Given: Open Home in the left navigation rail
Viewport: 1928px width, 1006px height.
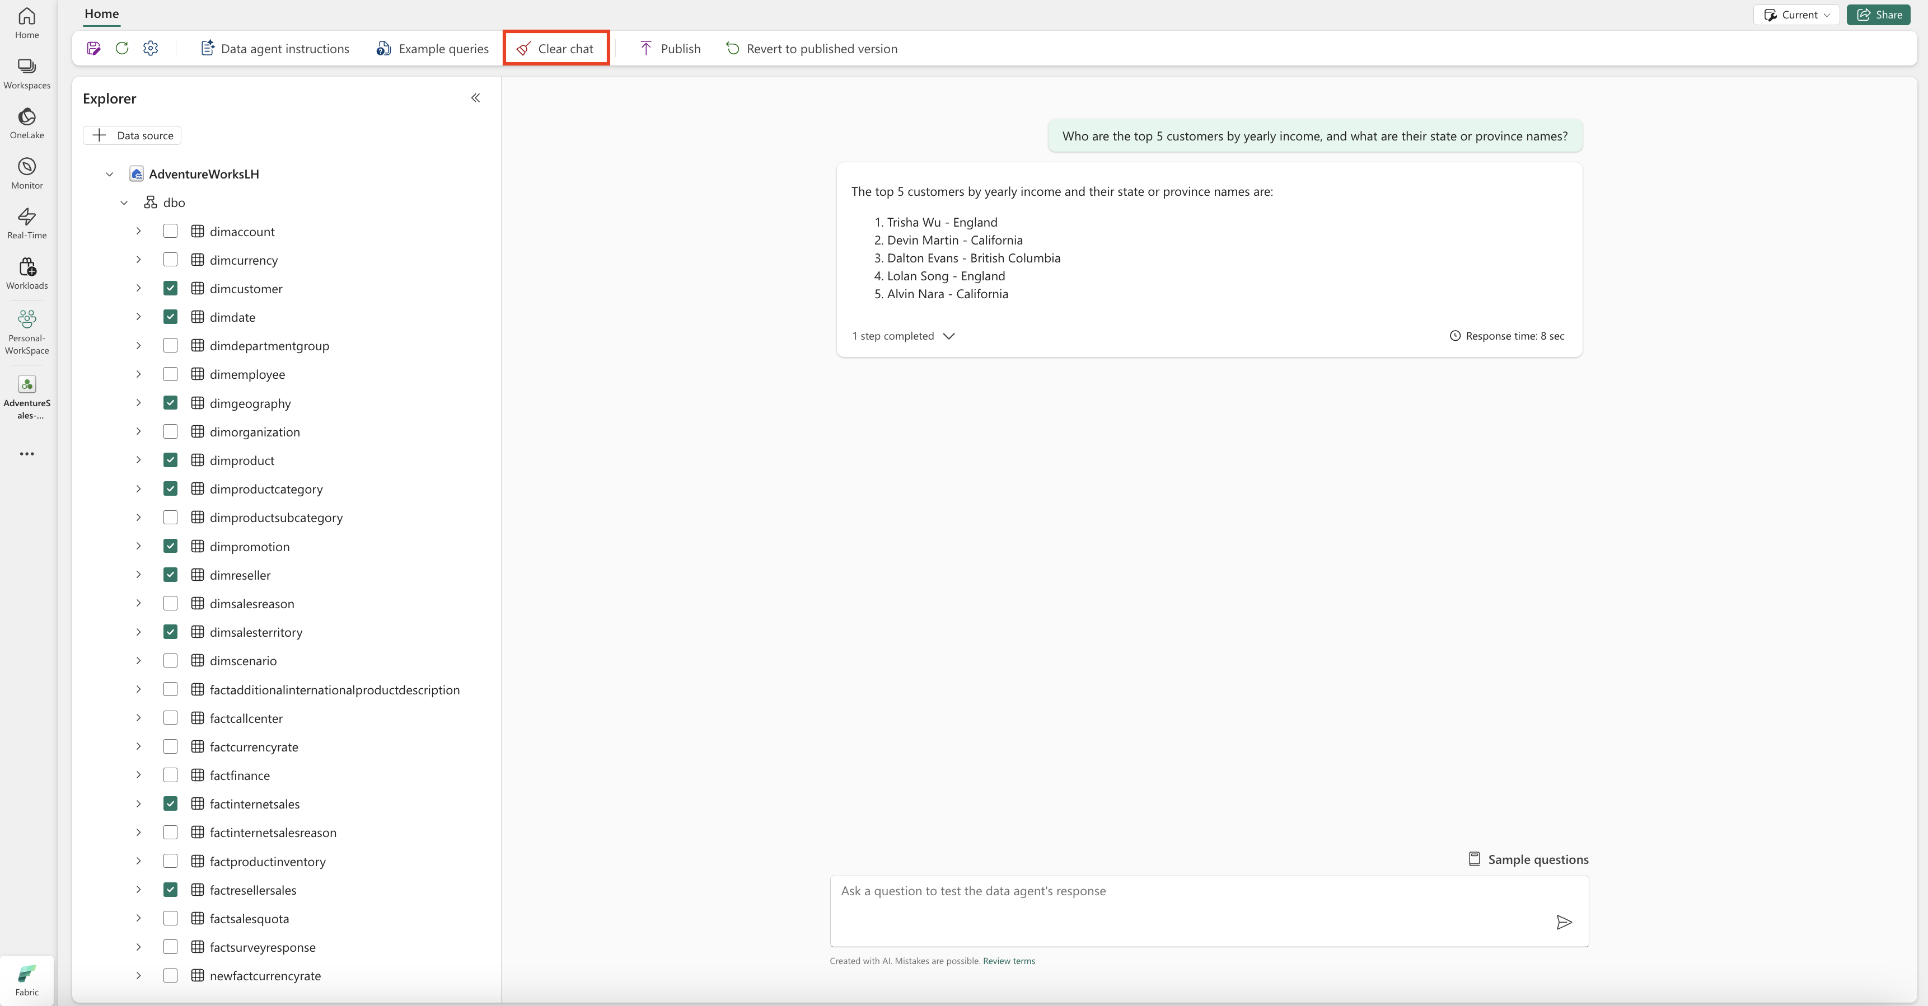Looking at the screenshot, I should pyautogui.click(x=27, y=23).
